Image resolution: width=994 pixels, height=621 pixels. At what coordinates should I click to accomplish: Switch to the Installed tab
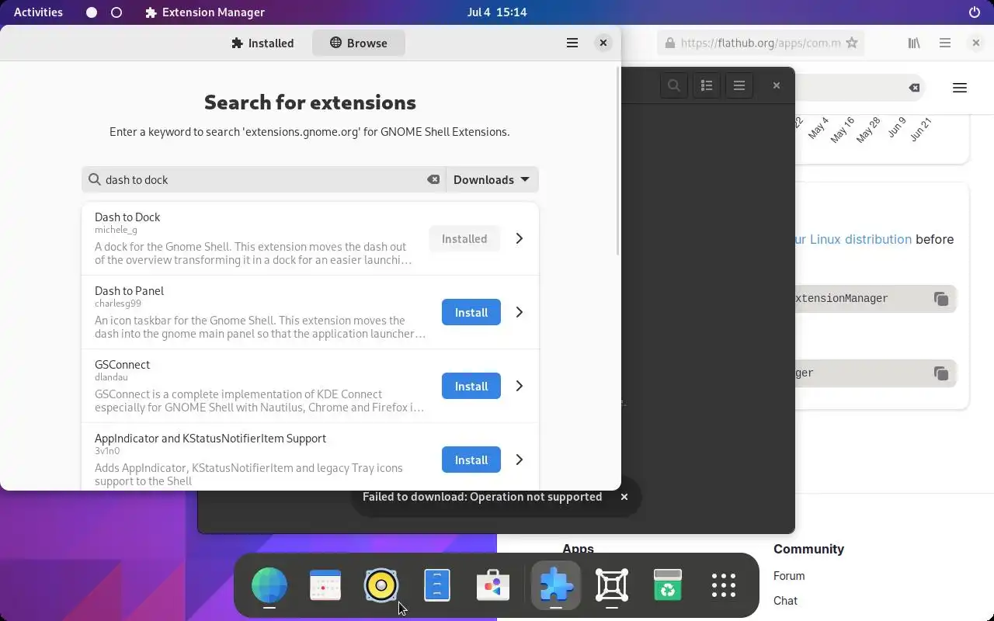pos(262,43)
